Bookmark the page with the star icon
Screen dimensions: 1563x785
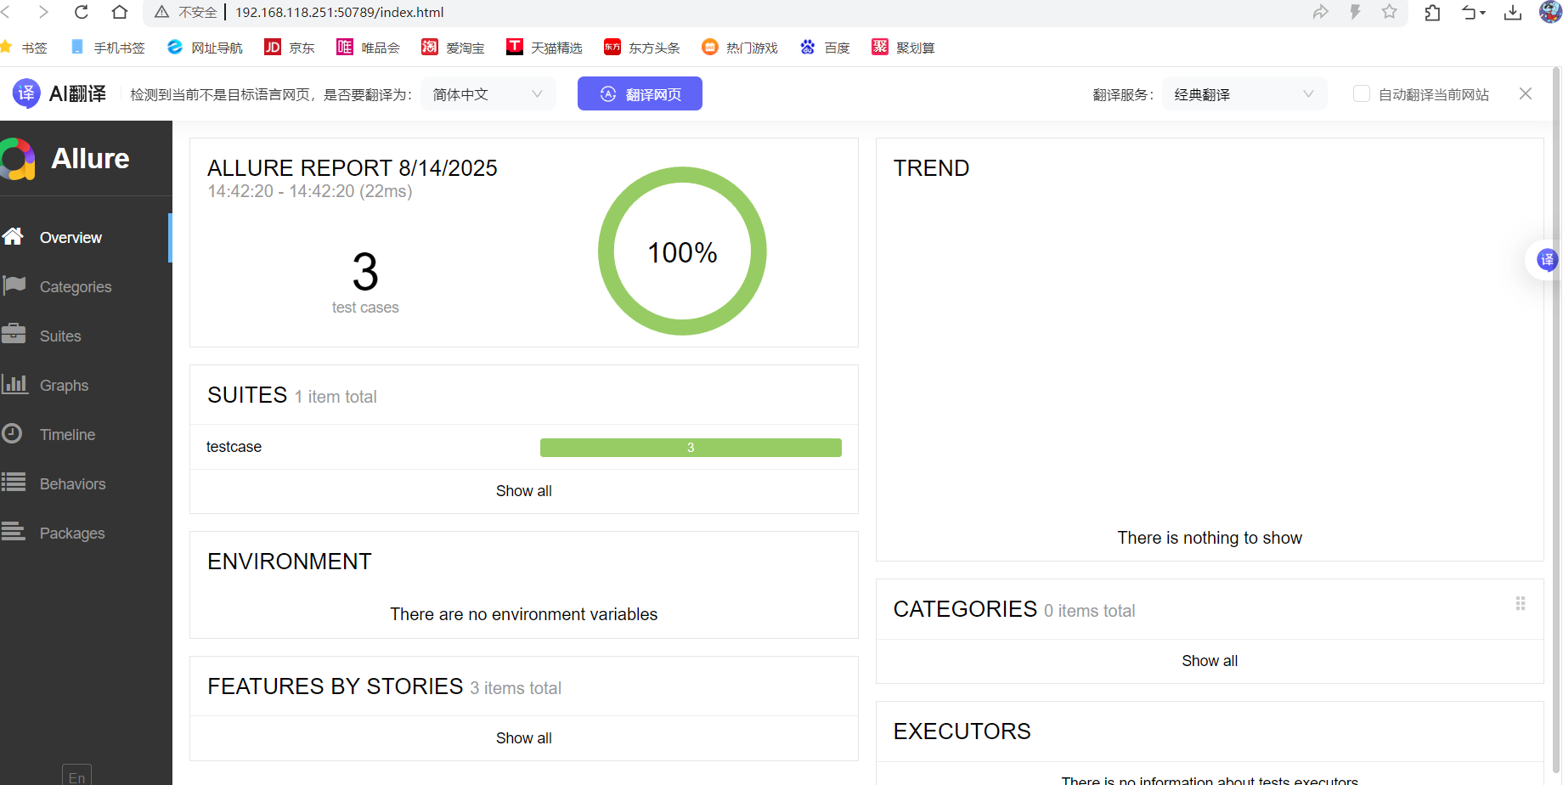pos(1390,12)
